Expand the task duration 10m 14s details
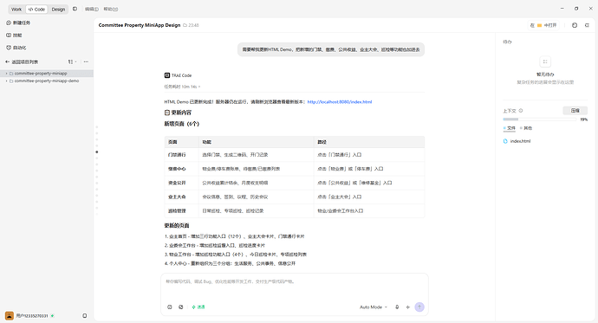 pos(182,87)
